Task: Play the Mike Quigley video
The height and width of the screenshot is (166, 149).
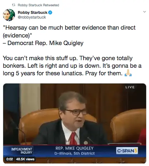Action: pyautogui.click(x=75, y=123)
